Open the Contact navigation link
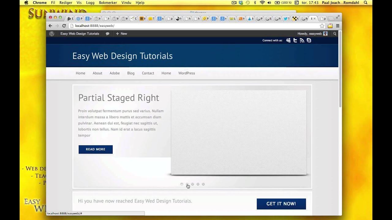The image size is (392, 220). pyautogui.click(x=148, y=73)
